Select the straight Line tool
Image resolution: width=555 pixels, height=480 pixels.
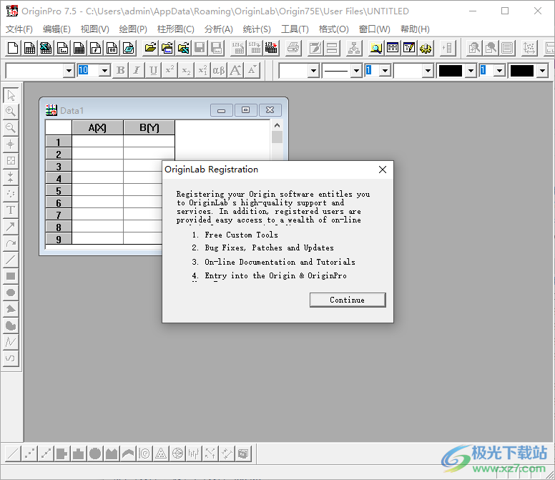[x=11, y=260]
